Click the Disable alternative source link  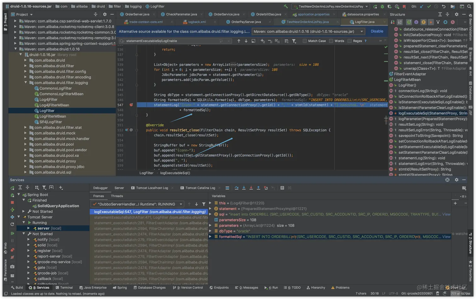(x=377, y=31)
